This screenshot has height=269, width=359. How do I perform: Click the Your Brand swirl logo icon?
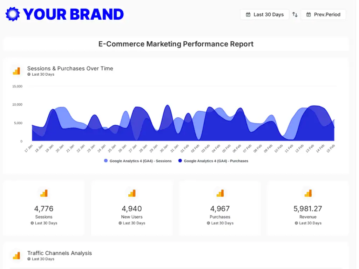(x=13, y=14)
